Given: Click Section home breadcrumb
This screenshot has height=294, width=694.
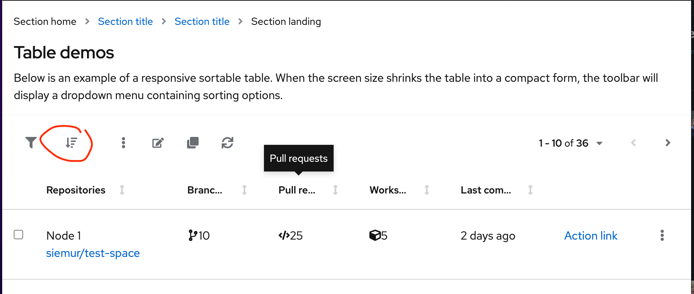Looking at the screenshot, I should (x=45, y=22).
